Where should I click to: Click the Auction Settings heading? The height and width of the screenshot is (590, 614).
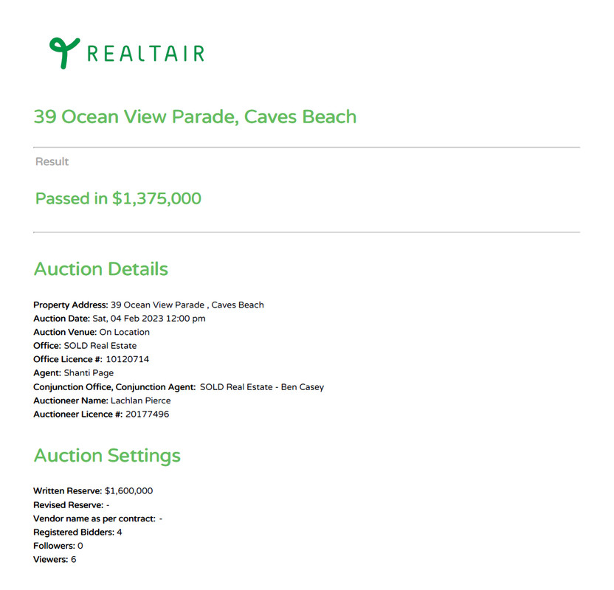pos(107,456)
